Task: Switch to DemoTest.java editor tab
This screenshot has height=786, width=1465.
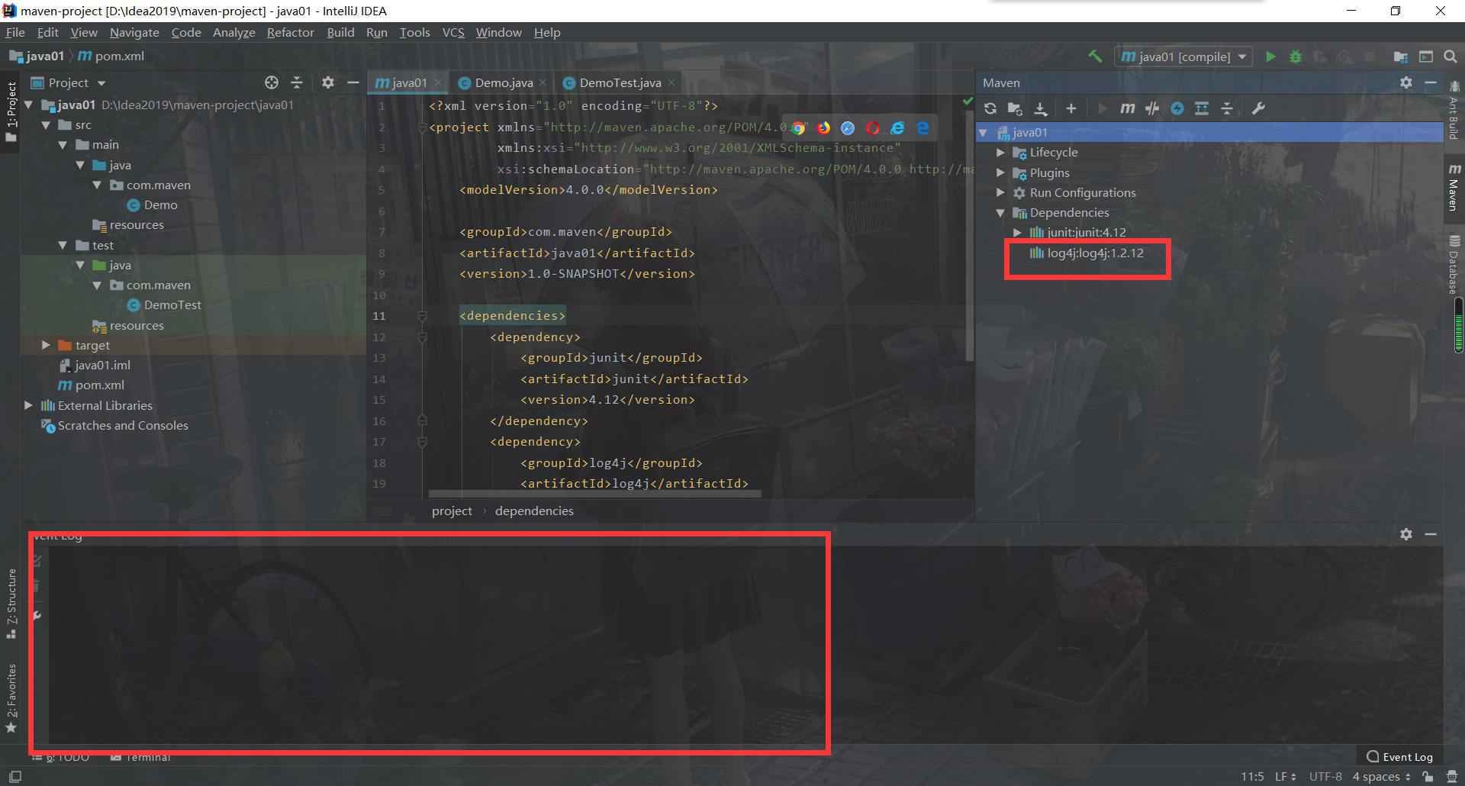Action: click(x=620, y=82)
